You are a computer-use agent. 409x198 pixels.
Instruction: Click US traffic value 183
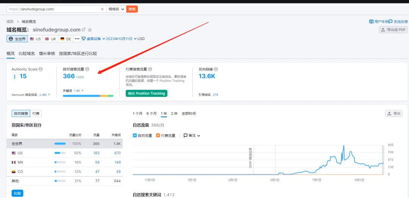[x=96, y=153]
